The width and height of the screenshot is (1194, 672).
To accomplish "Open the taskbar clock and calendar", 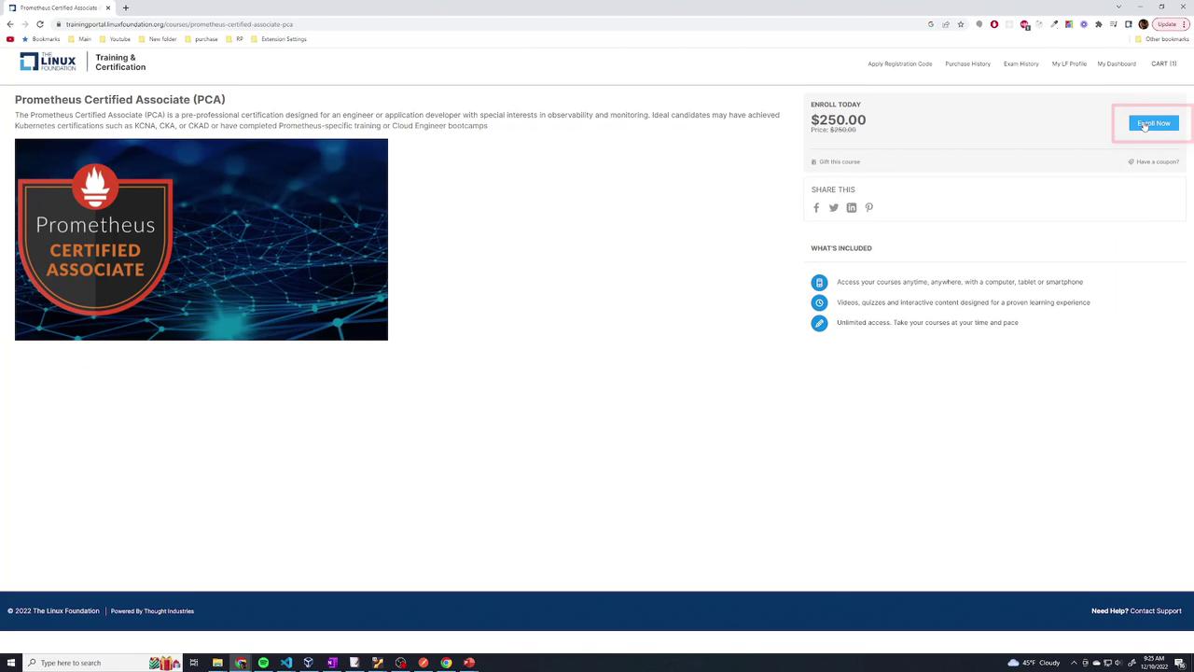I will pyautogui.click(x=1154, y=663).
